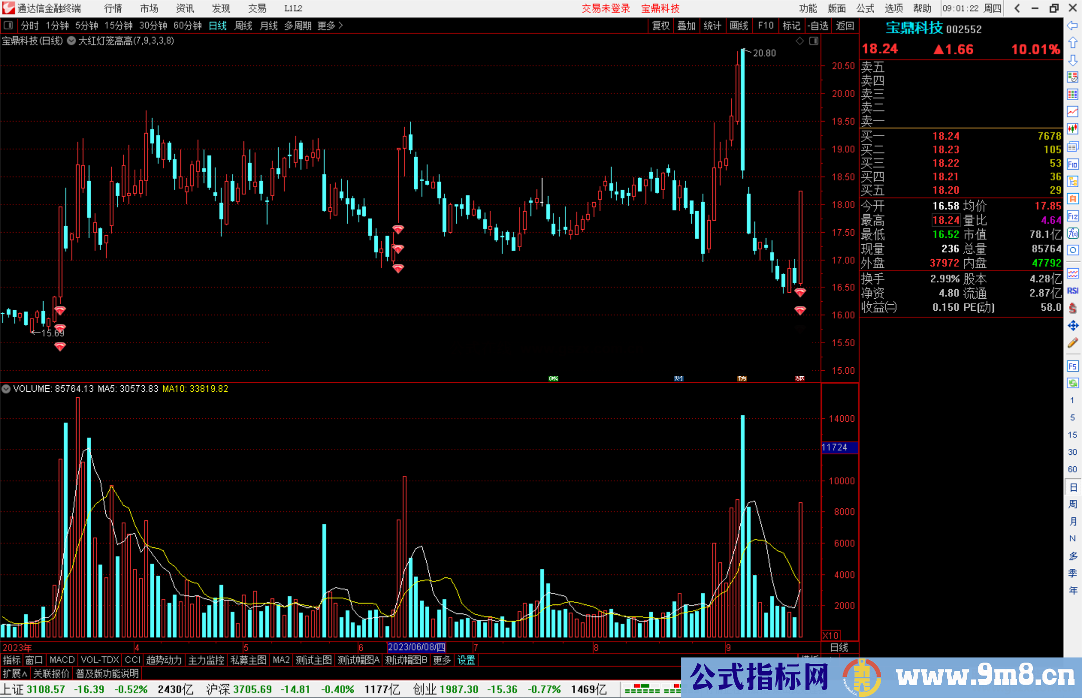The height and width of the screenshot is (698, 1082).
Task: Click the down arrow icon in right sidebar
Action: click(1072, 60)
